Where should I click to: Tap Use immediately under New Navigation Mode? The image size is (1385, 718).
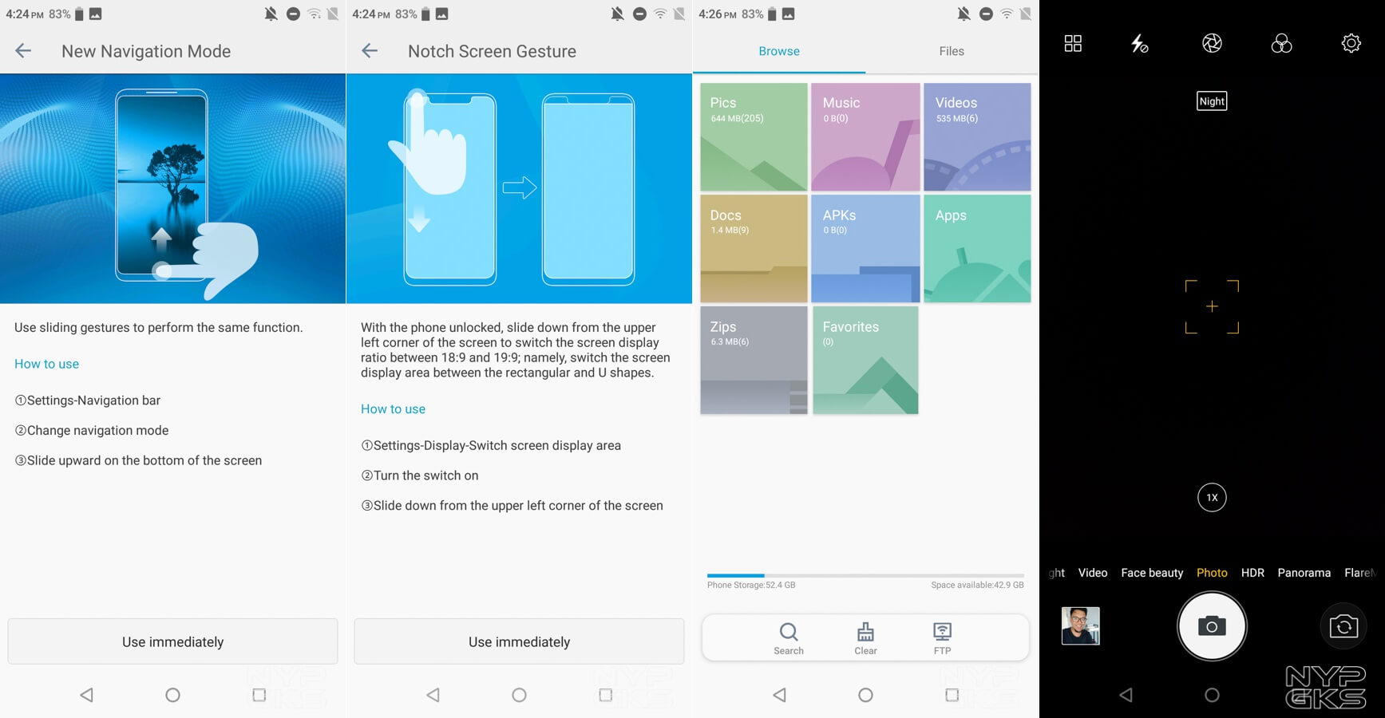tap(172, 641)
